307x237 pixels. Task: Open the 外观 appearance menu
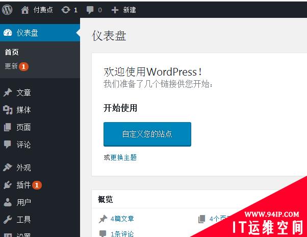coord(23,168)
